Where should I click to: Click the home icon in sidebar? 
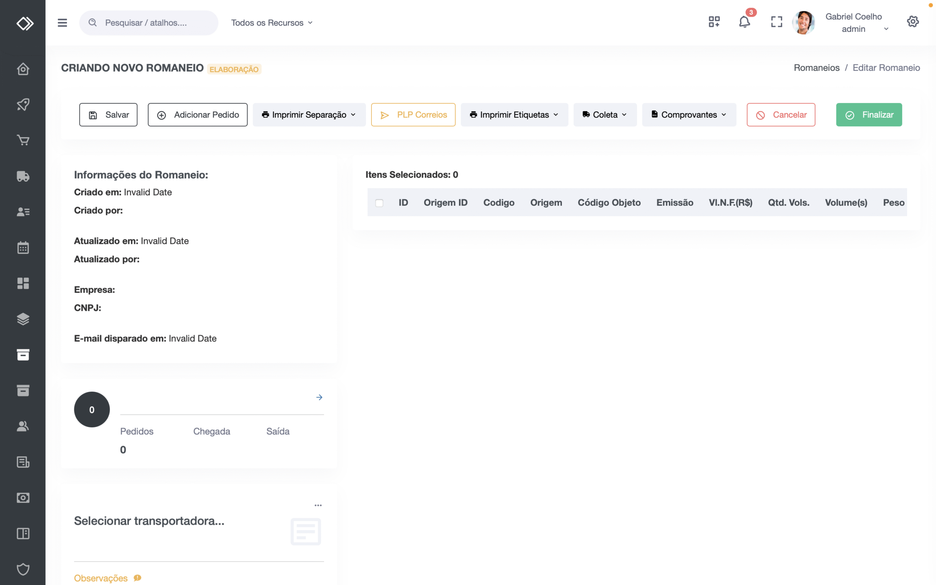[x=23, y=69]
